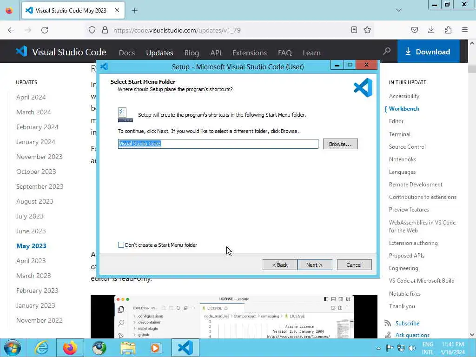Open Save to Pocket icon

(414, 30)
